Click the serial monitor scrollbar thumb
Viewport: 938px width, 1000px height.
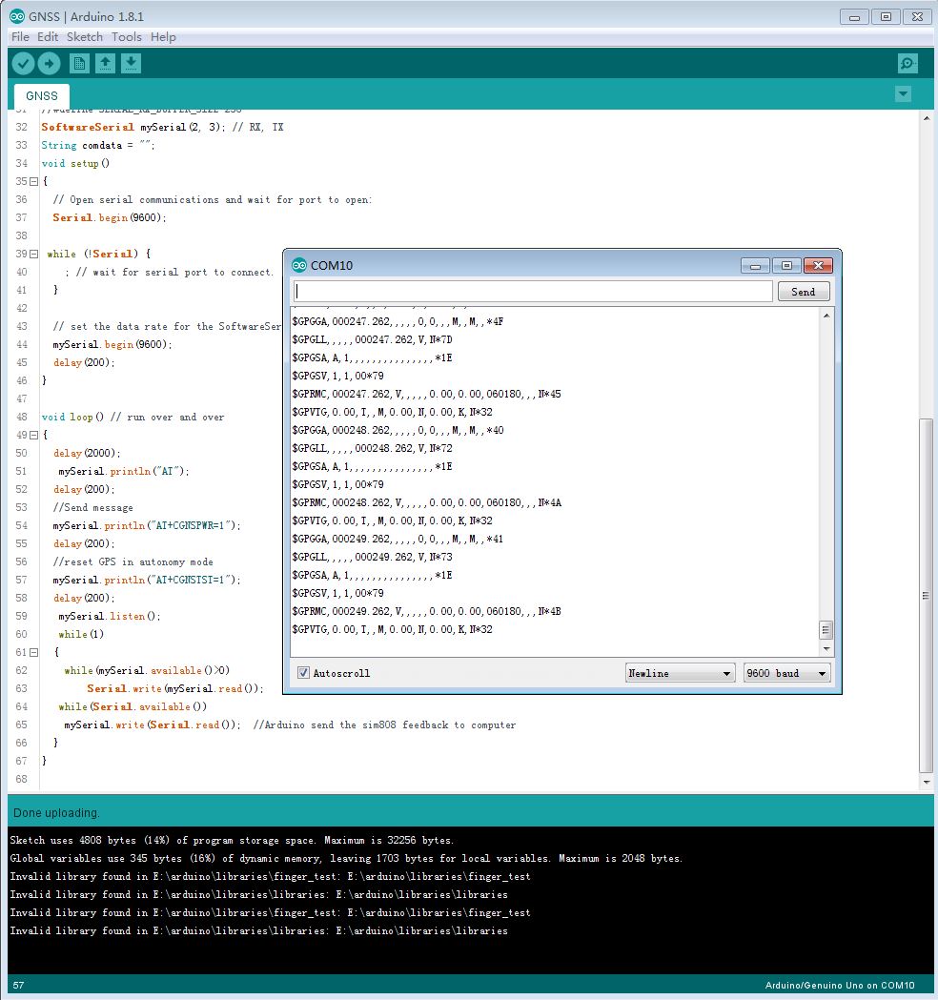coord(826,630)
